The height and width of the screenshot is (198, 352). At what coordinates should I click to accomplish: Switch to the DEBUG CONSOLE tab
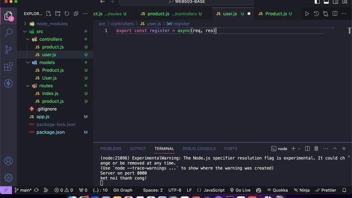tap(199, 148)
